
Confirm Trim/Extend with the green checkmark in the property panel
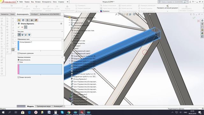pyautogui.click(x=18, y=27)
